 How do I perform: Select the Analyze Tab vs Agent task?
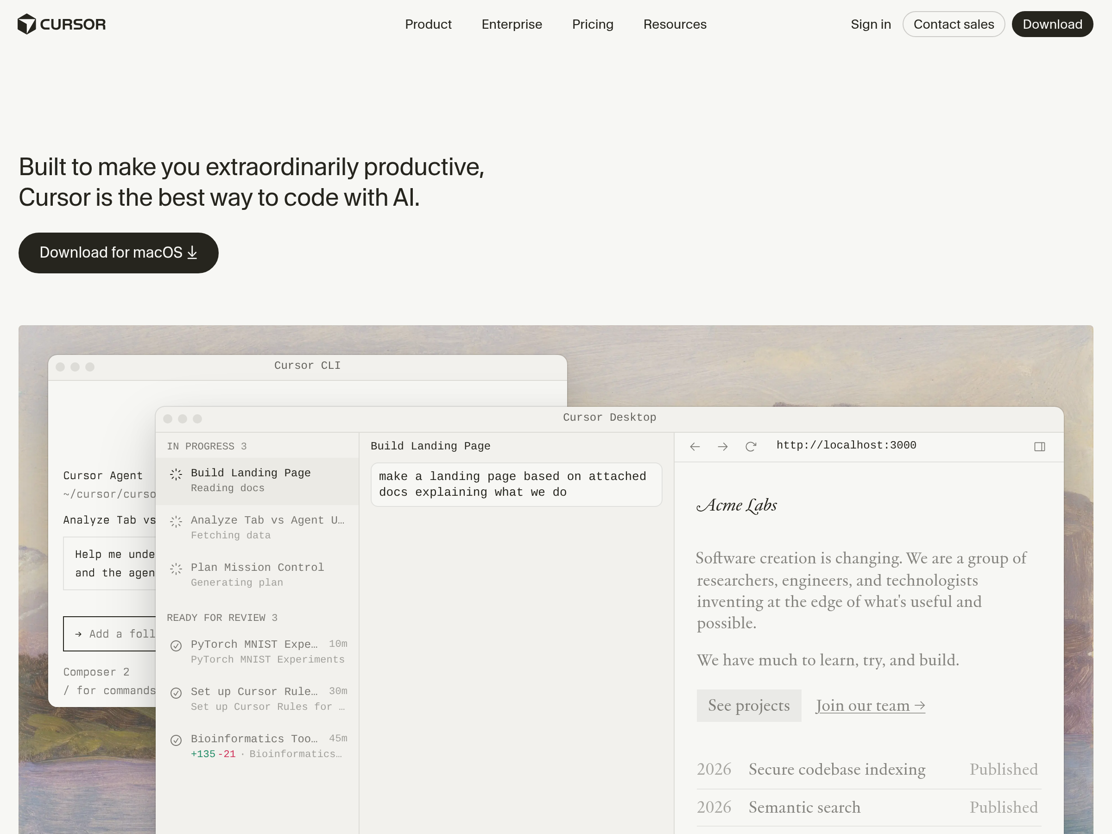257,527
